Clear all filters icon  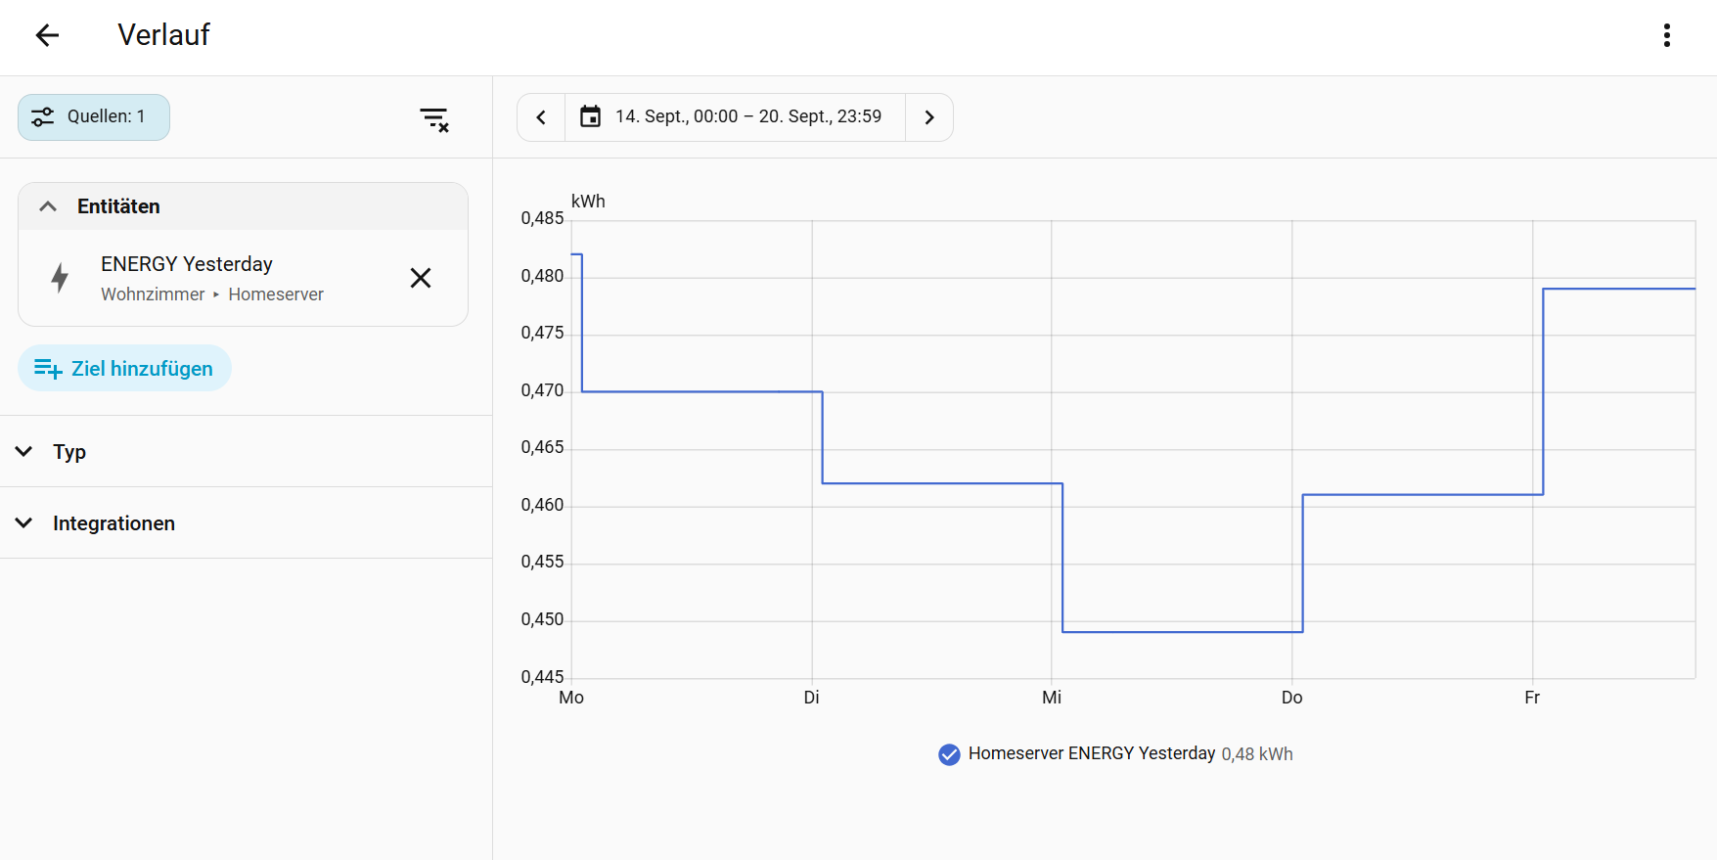click(x=434, y=118)
